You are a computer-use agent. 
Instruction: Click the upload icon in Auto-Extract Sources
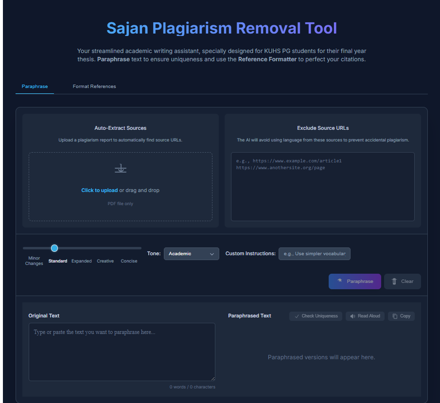[120, 168]
